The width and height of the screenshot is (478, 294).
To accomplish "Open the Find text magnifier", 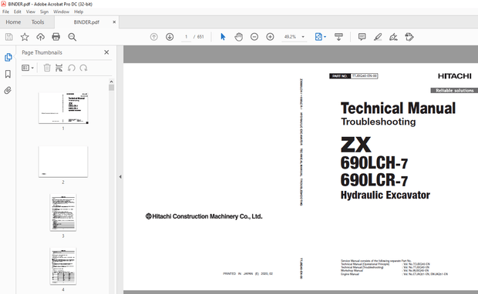I will click(72, 37).
